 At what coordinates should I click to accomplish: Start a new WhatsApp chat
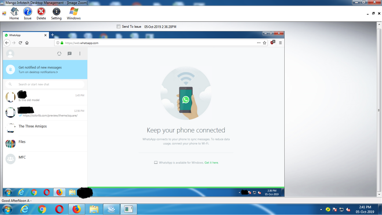pos(70,54)
